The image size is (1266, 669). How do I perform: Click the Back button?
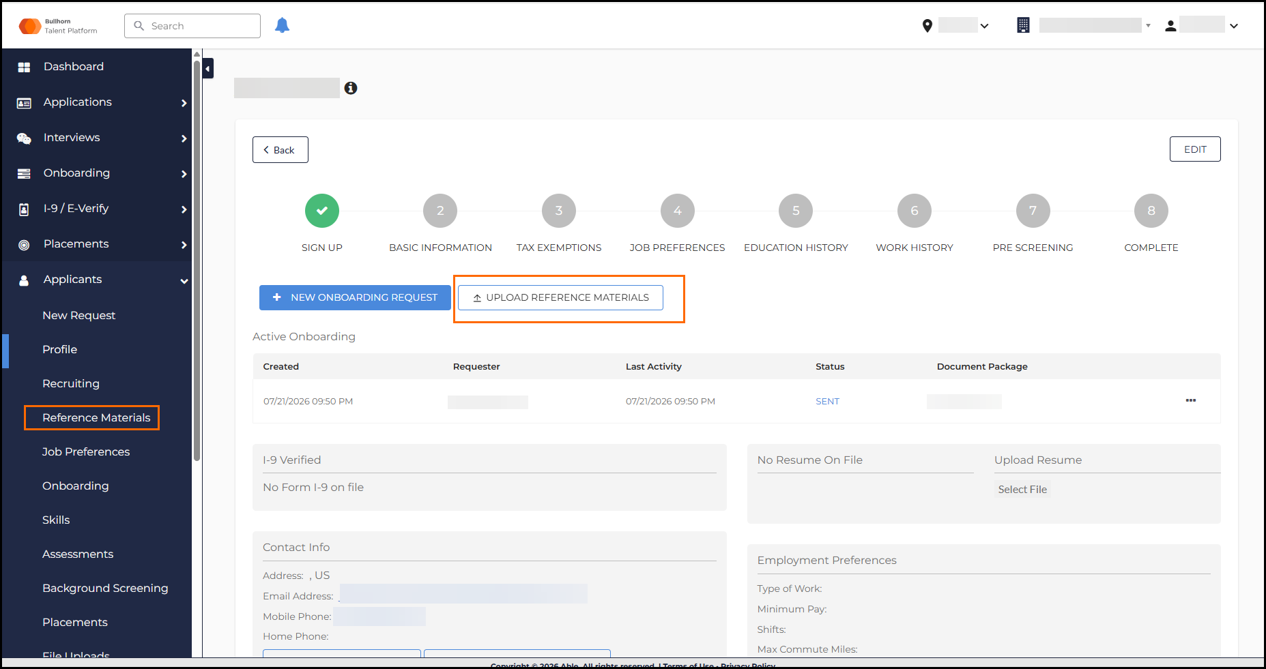tap(280, 150)
